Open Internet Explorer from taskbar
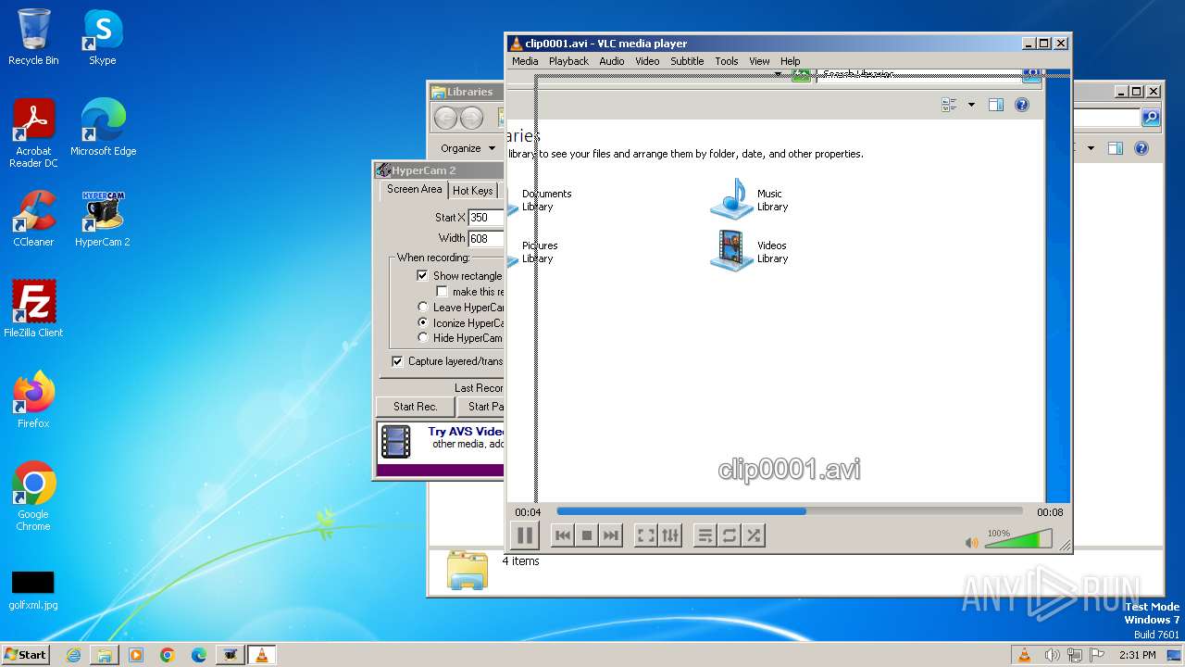The height and width of the screenshot is (667, 1185). click(73, 655)
